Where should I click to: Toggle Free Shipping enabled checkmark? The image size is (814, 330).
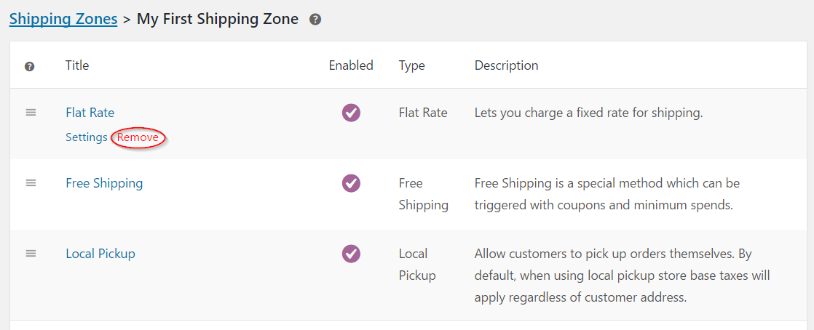(x=351, y=183)
